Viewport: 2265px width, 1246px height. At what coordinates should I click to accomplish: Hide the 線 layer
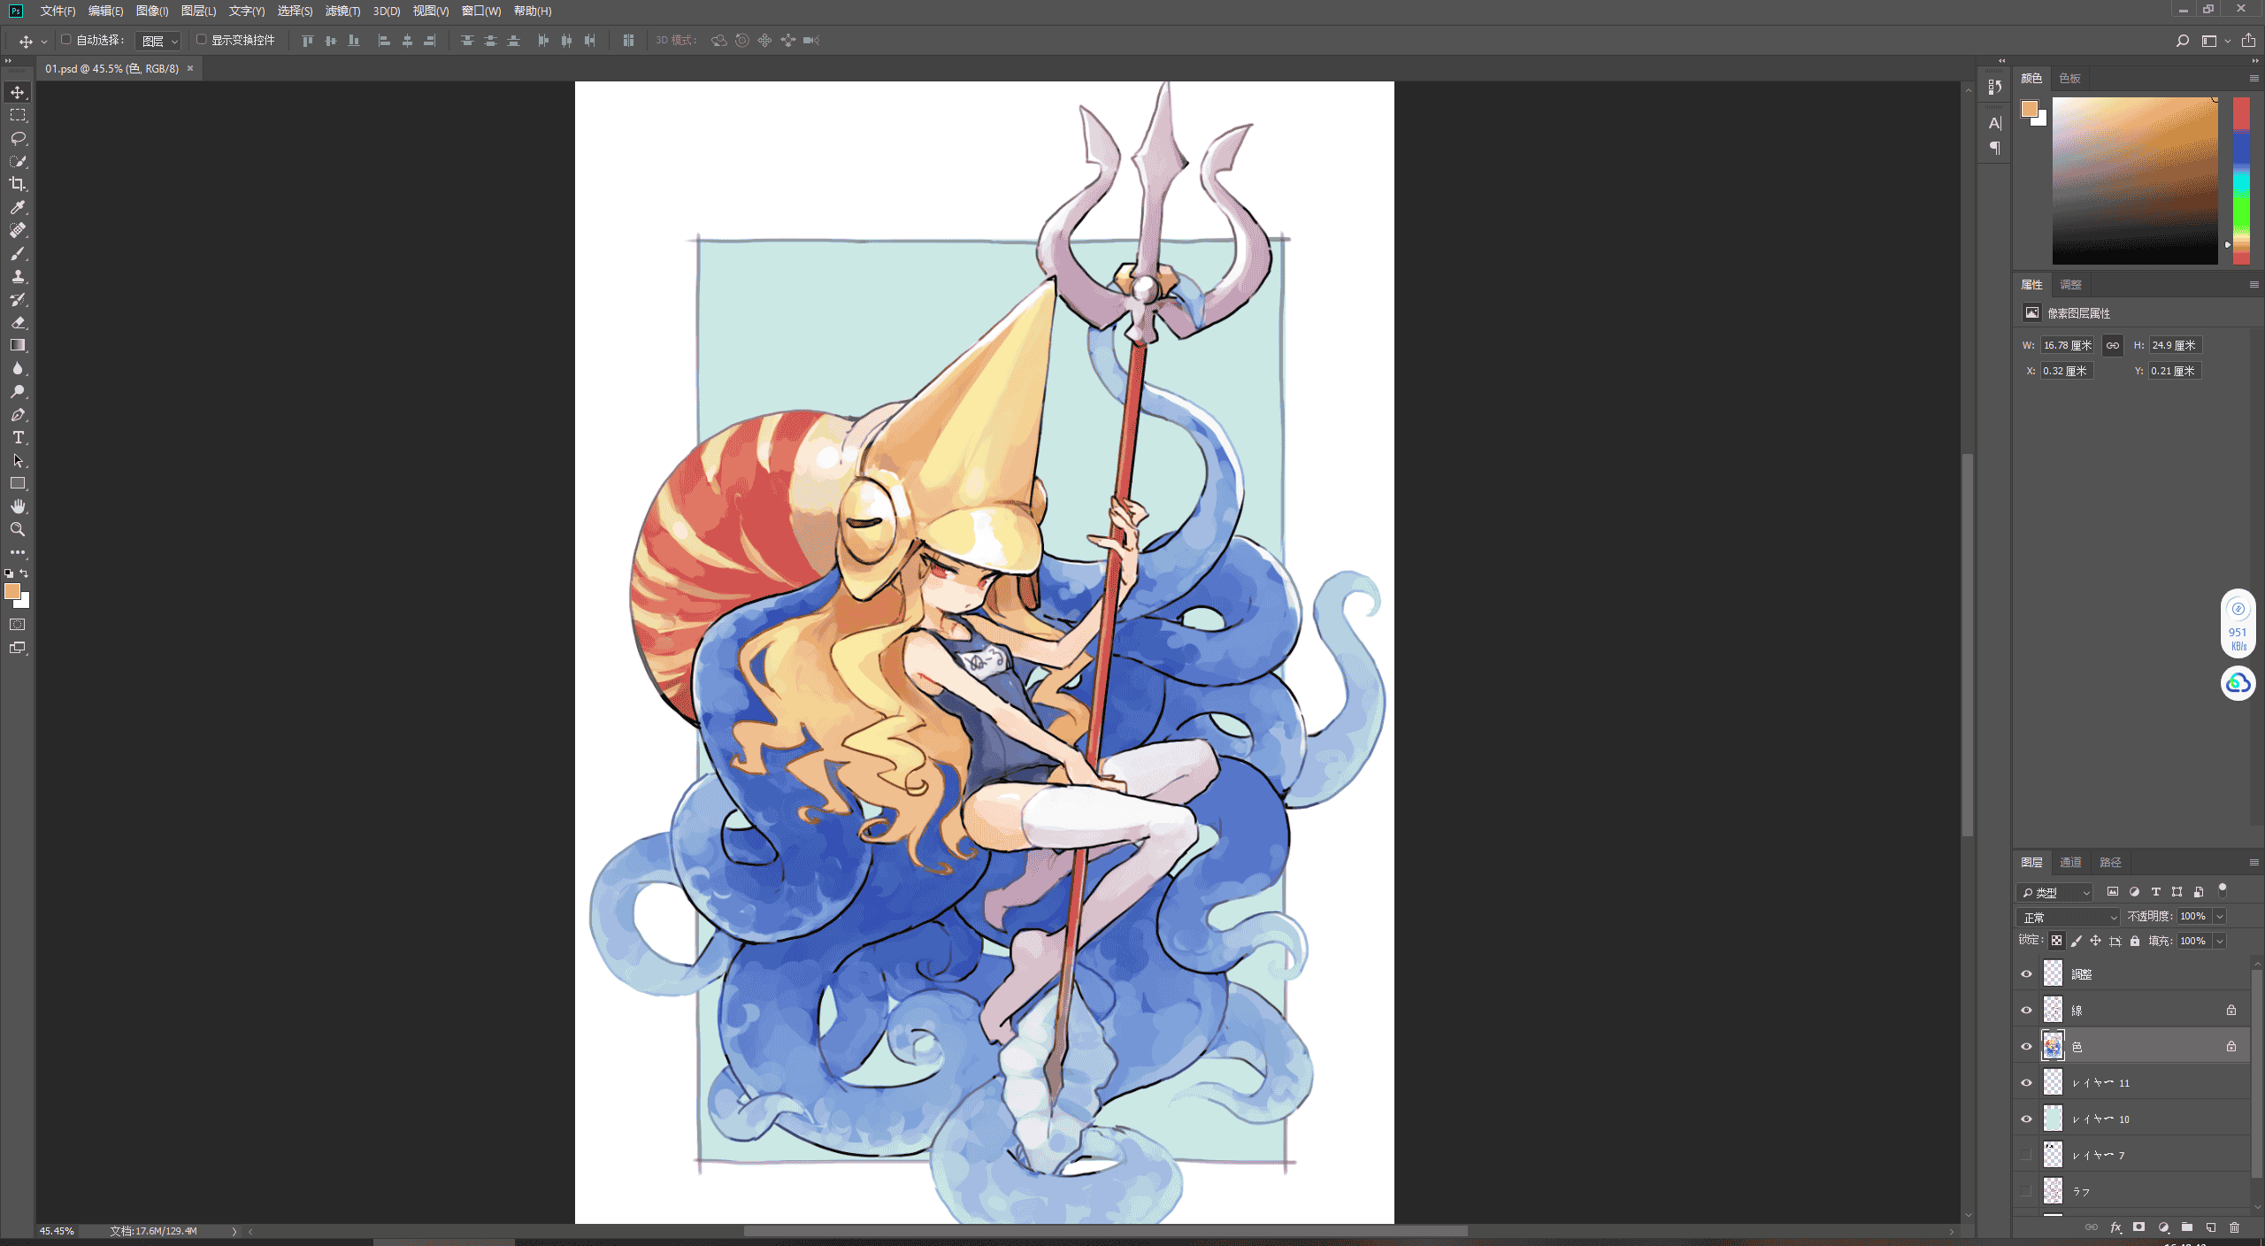2026,1011
